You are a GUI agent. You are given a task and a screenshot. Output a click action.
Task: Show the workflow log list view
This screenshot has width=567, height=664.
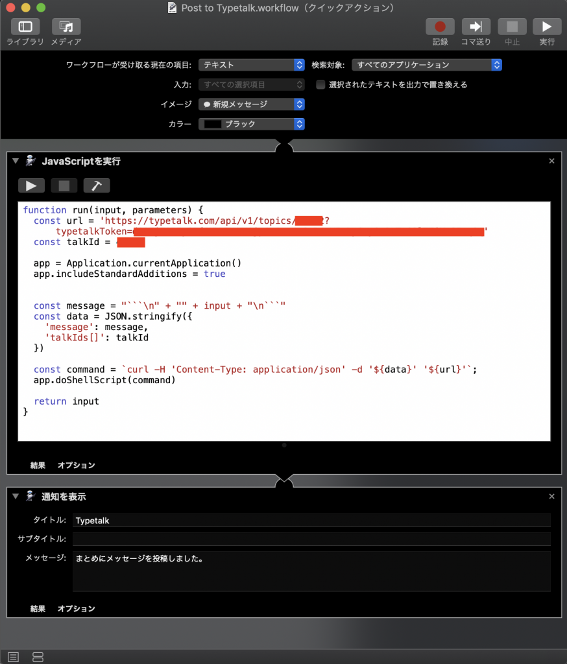coord(13,657)
